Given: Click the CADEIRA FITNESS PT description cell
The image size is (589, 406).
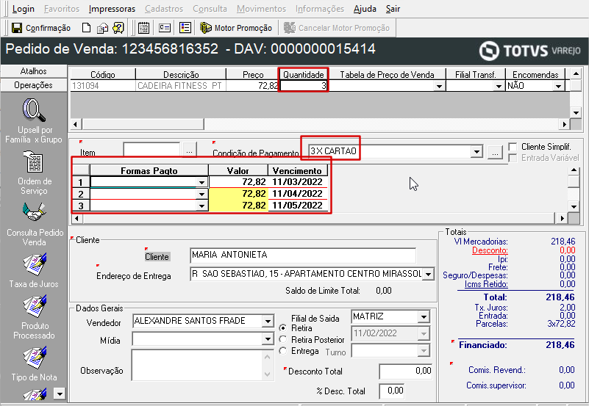Looking at the screenshot, I should pos(181,86).
